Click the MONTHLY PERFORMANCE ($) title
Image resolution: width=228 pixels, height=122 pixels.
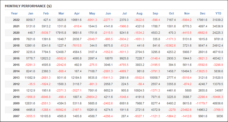pyautogui.click(x=28, y=6)
